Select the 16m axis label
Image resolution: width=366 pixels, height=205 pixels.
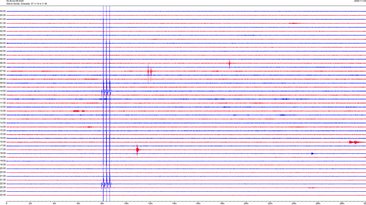198,203
